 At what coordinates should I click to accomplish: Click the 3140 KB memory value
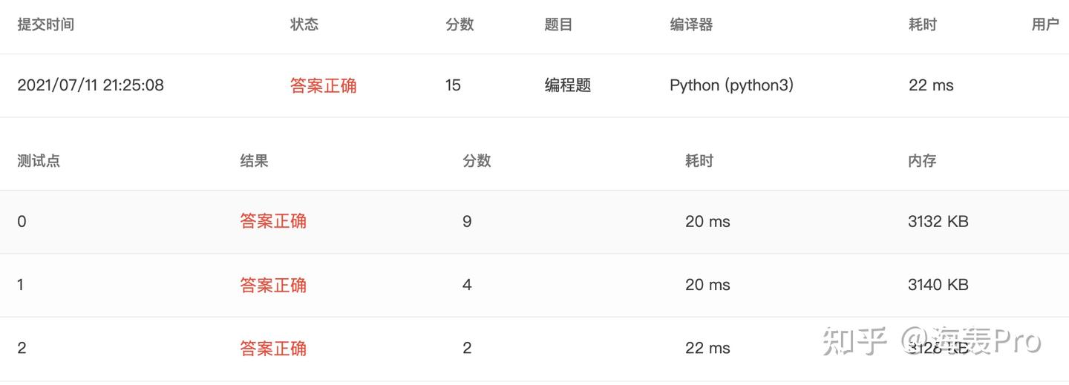tap(938, 285)
